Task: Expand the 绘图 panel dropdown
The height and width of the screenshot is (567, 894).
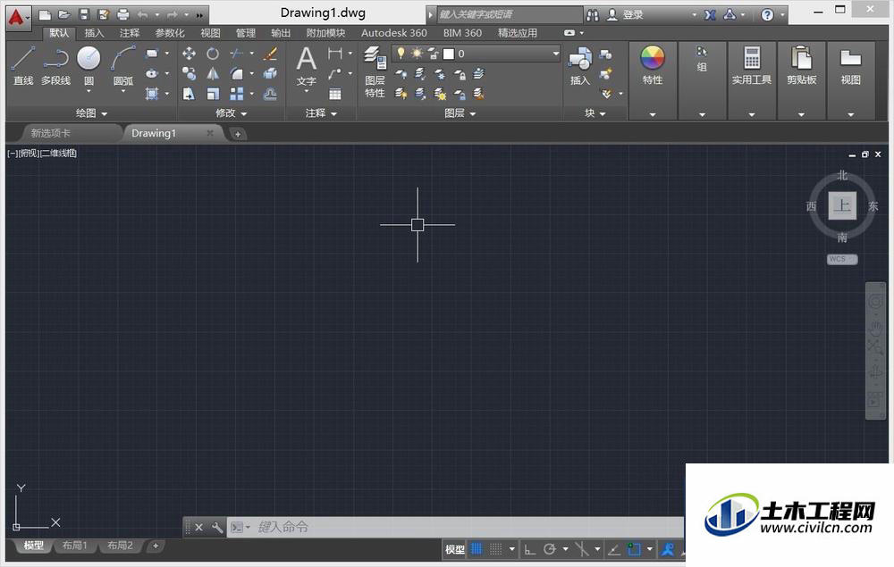Action: 92,113
